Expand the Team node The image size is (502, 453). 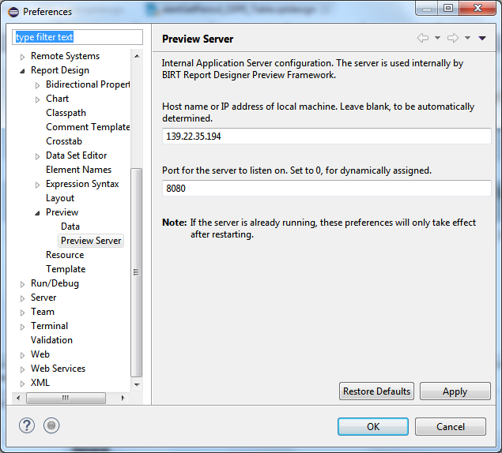pyautogui.click(x=22, y=313)
